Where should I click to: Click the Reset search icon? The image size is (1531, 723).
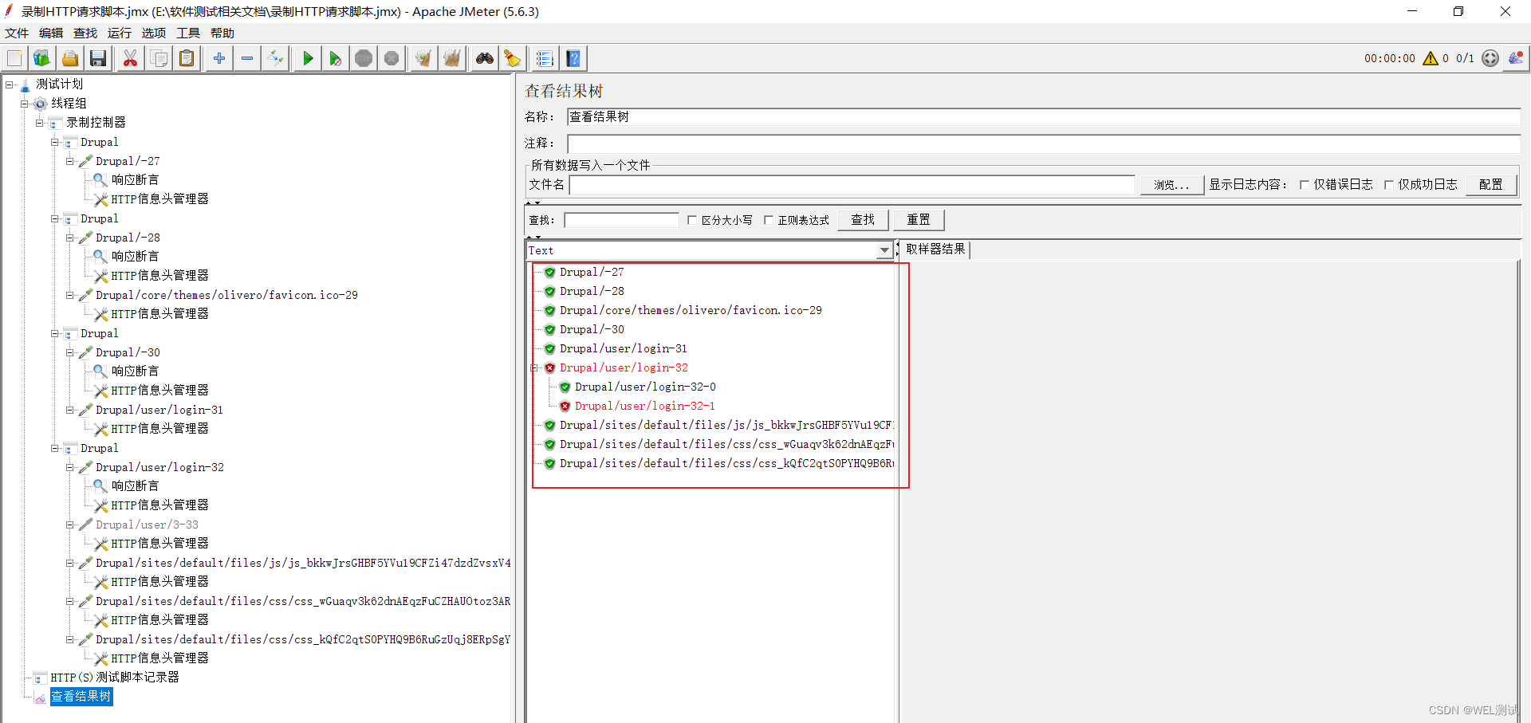(x=512, y=58)
